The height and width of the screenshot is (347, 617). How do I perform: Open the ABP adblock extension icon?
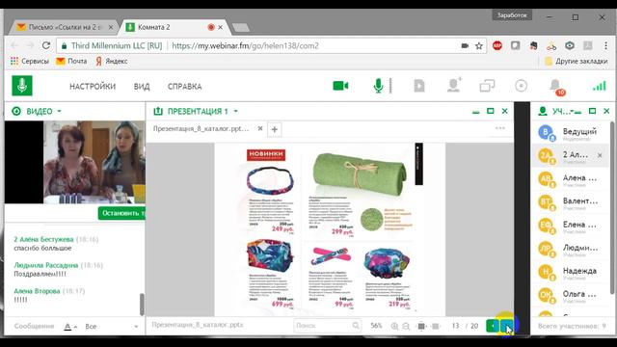tap(497, 46)
